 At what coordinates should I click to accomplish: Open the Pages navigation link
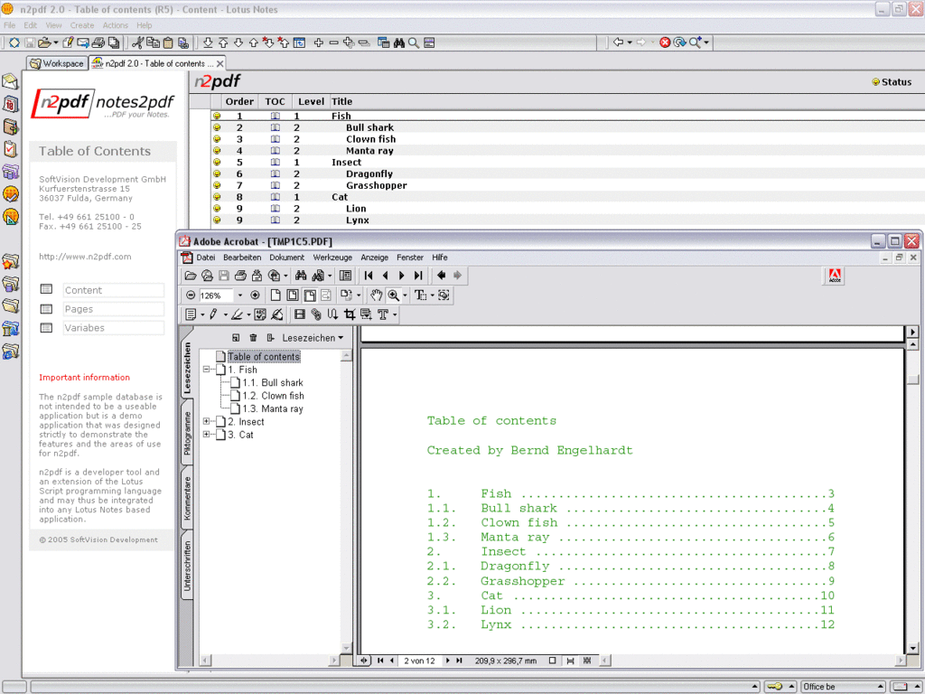coord(113,309)
